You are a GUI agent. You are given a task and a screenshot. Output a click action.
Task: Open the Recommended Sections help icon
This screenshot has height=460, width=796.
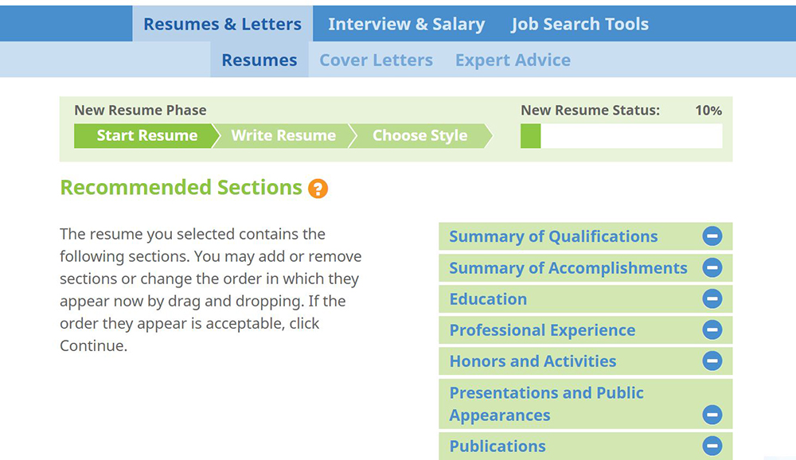click(x=318, y=189)
